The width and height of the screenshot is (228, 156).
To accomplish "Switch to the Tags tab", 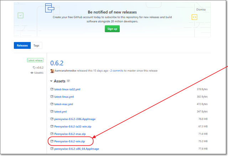I will tap(36, 46).
